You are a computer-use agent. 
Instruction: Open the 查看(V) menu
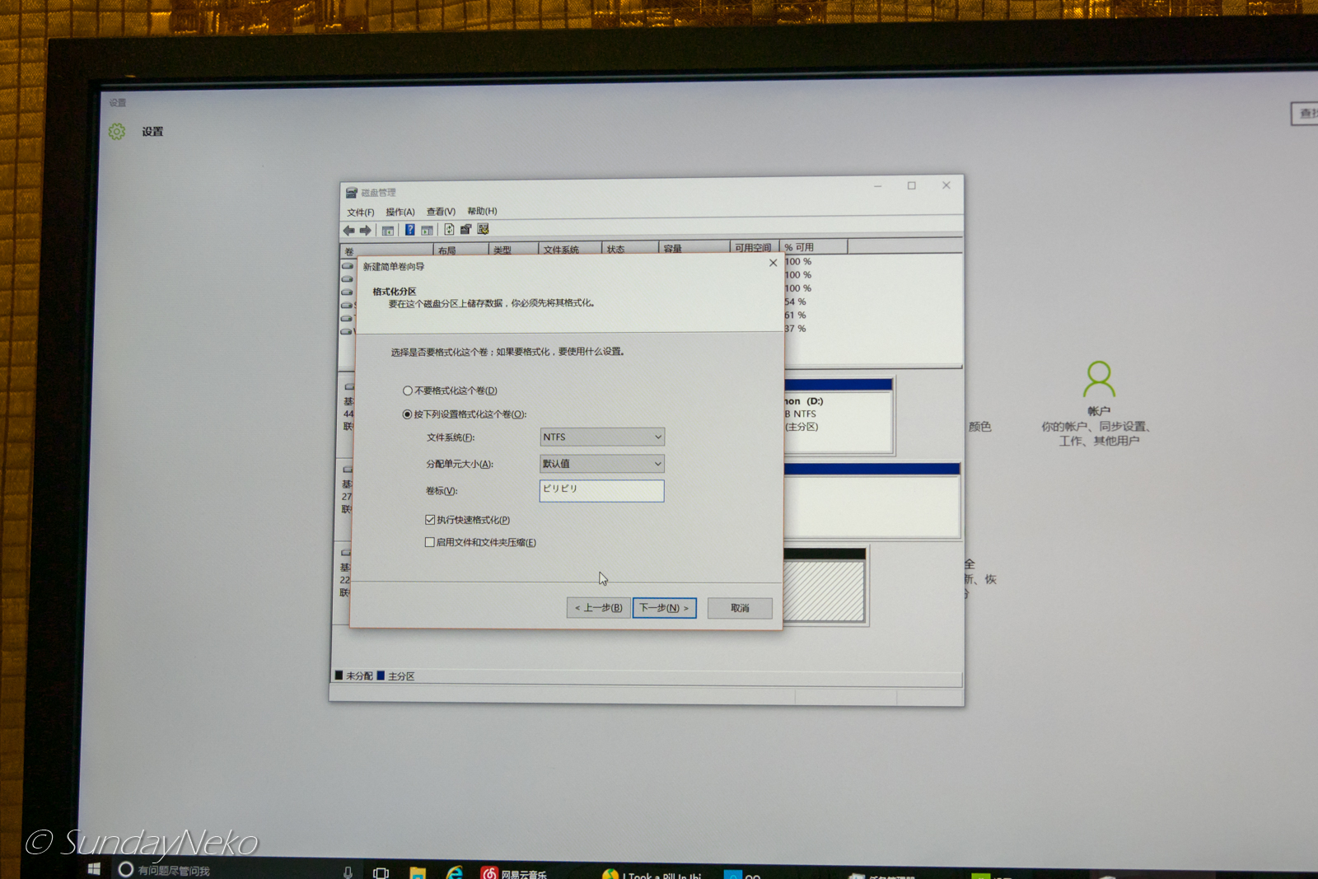coord(441,212)
